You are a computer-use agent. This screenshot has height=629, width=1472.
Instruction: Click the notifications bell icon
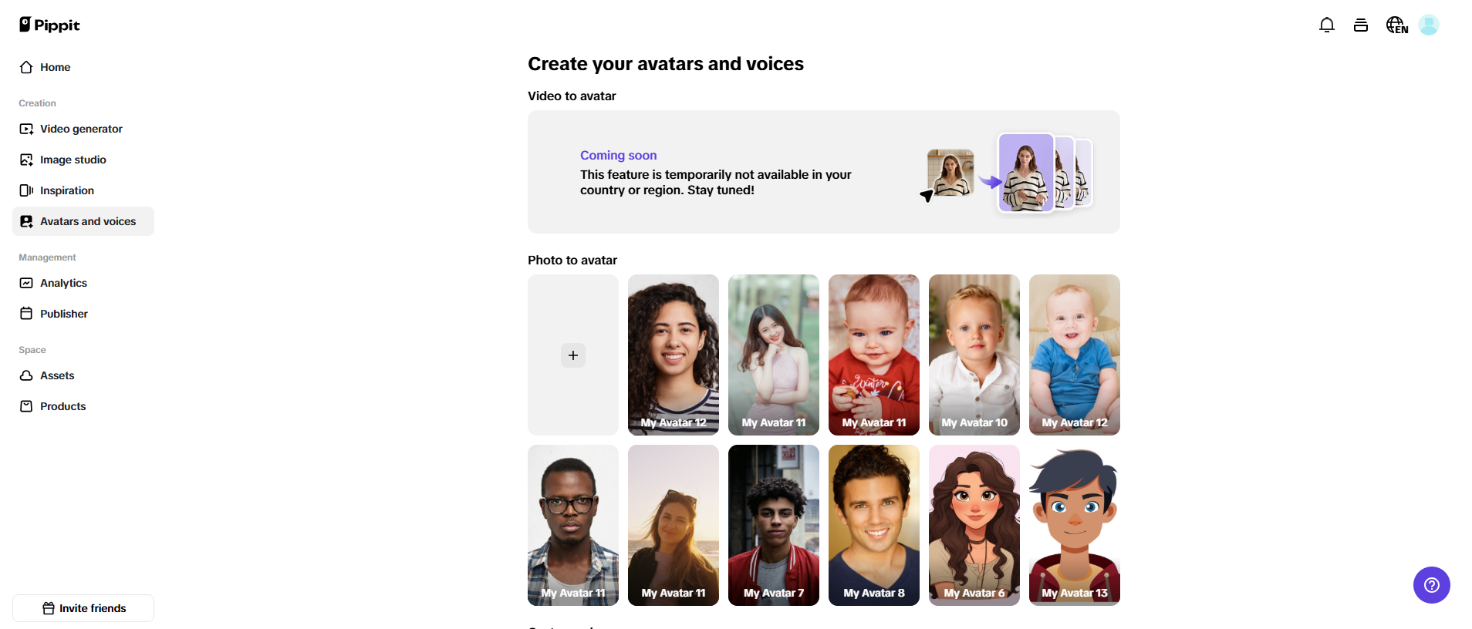pyautogui.click(x=1326, y=25)
